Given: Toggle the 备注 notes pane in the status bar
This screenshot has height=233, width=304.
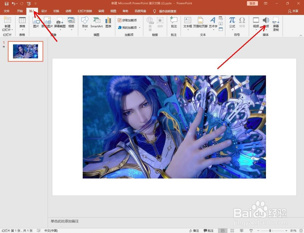Looking at the screenshot, I should (194, 231).
